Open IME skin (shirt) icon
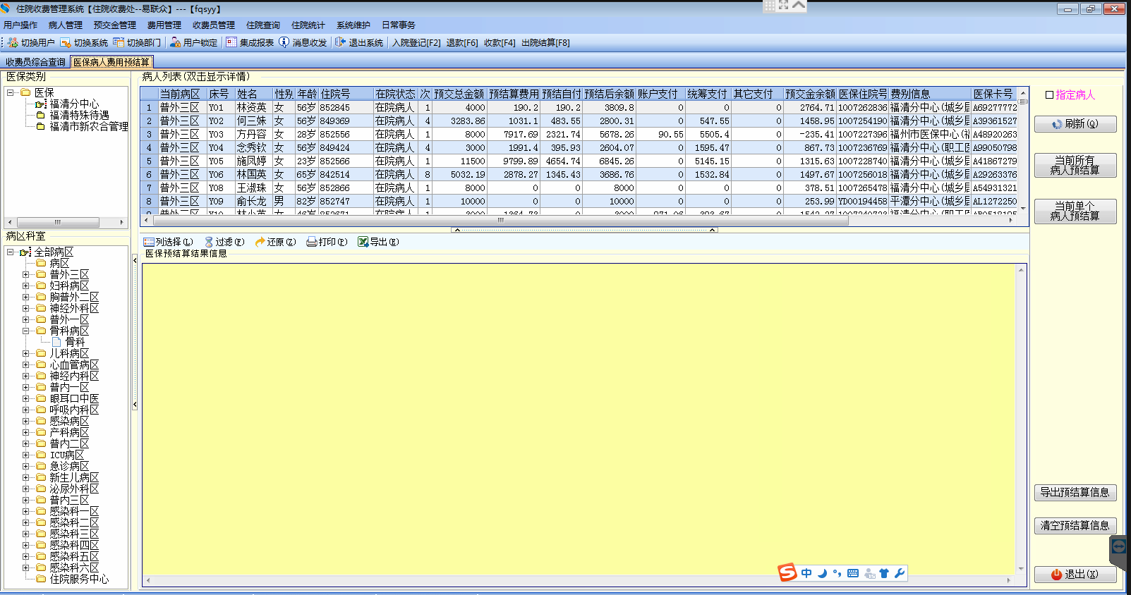The width and height of the screenshot is (1131, 595). click(884, 573)
